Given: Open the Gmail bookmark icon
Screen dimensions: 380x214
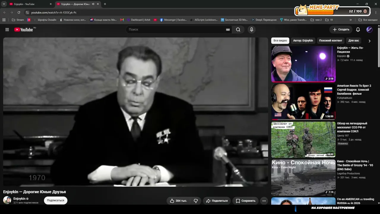Looking at the screenshot, I should coord(122,20).
